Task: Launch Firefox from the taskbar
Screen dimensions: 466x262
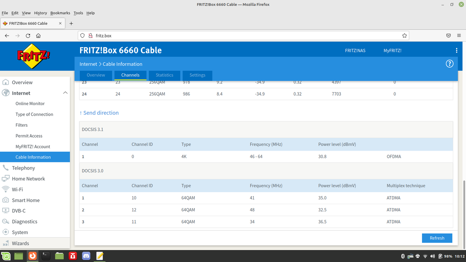Action: coord(33,256)
